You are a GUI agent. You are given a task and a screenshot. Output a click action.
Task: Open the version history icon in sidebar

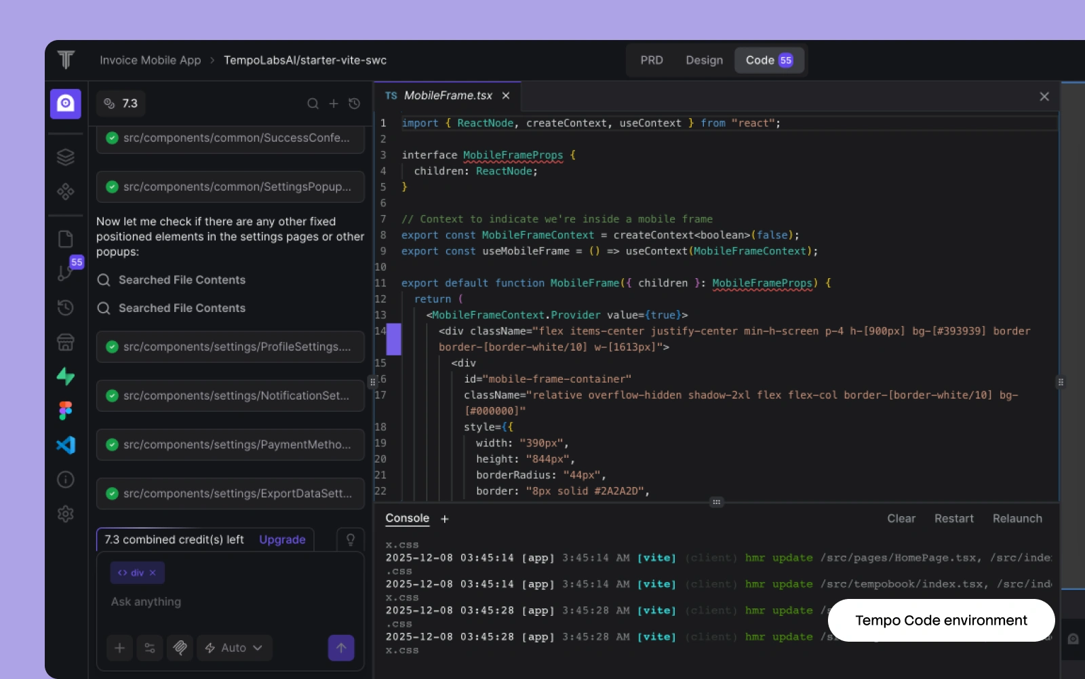coord(66,308)
